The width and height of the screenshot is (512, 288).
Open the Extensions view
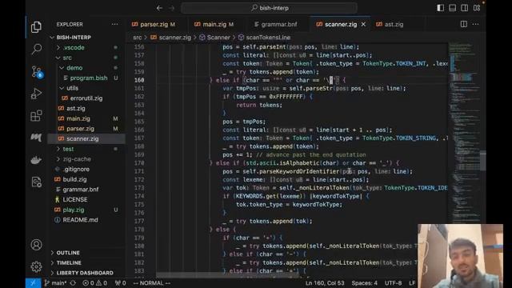coord(36,115)
